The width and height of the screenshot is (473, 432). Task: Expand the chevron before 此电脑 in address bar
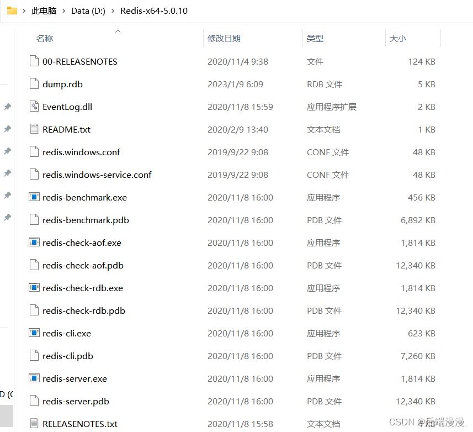pos(24,11)
